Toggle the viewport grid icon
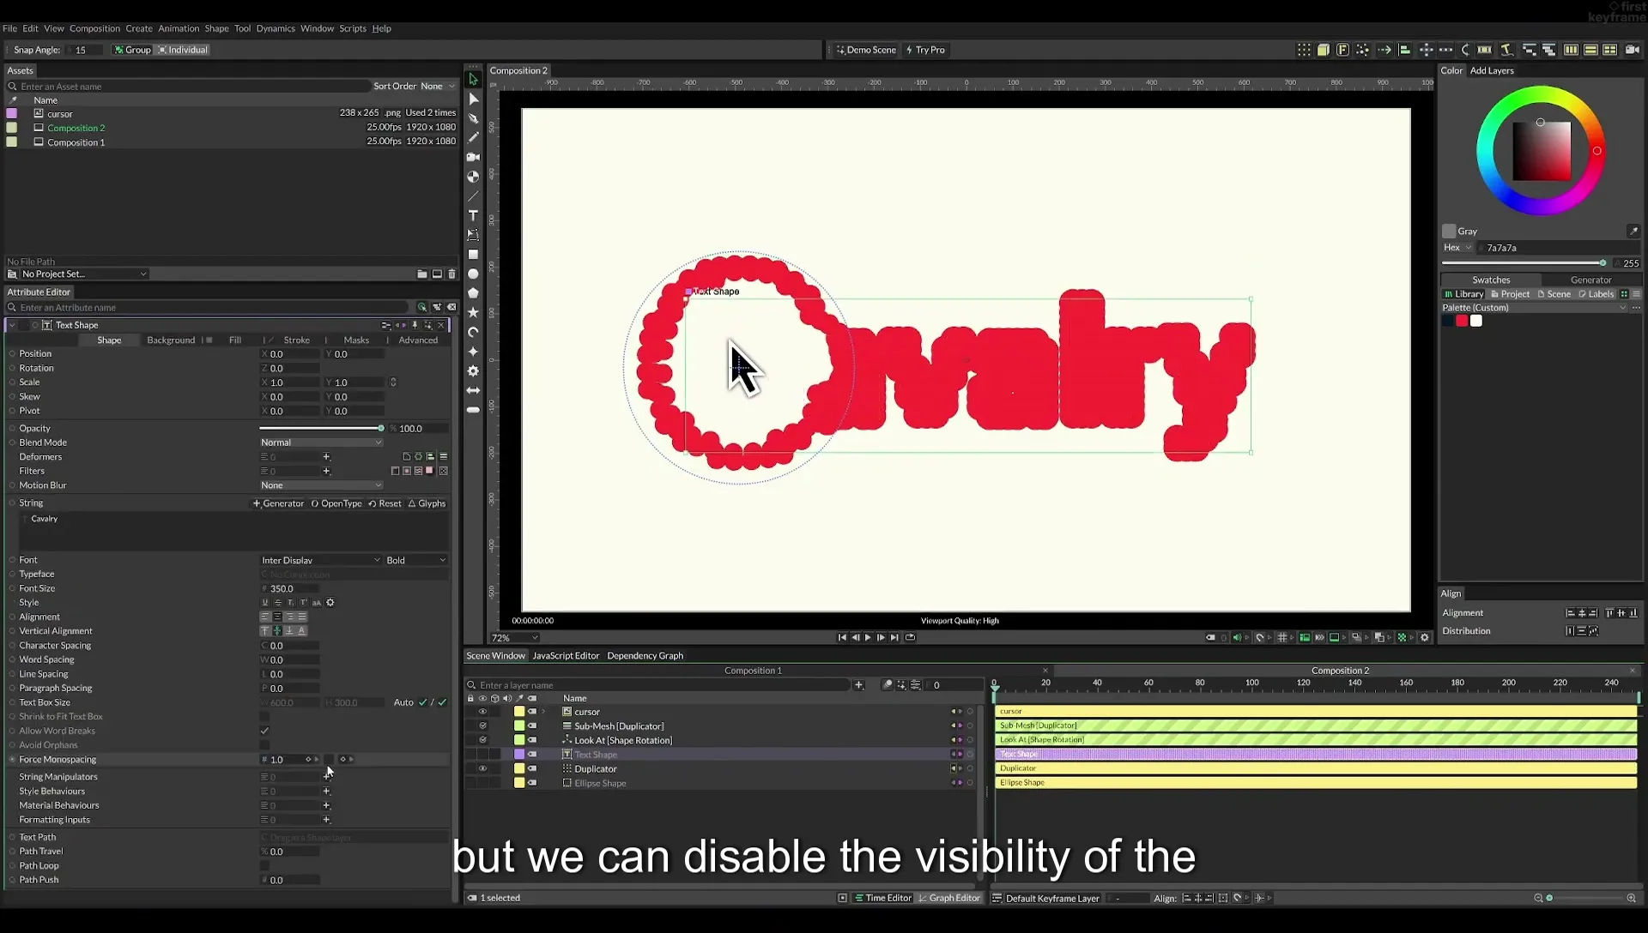This screenshot has height=933, width=1648. tap(1282, 637)
